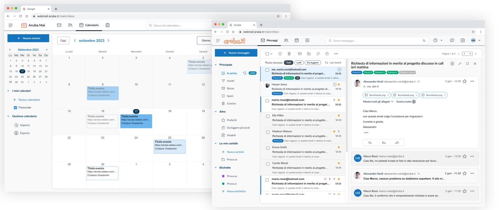
Task: Click the label tag icon in mail toolbar
Action: [x=318, y=54]
